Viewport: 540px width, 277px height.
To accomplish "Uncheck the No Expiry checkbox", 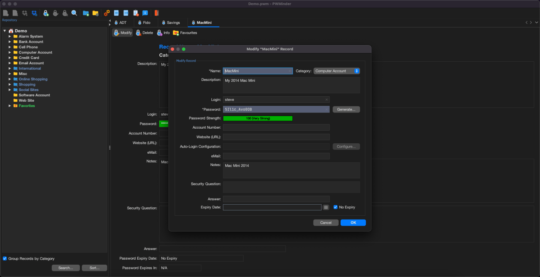I will 336,207.
